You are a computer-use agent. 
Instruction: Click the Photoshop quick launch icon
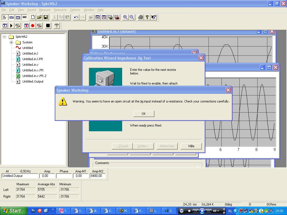[x=33, y=211]
